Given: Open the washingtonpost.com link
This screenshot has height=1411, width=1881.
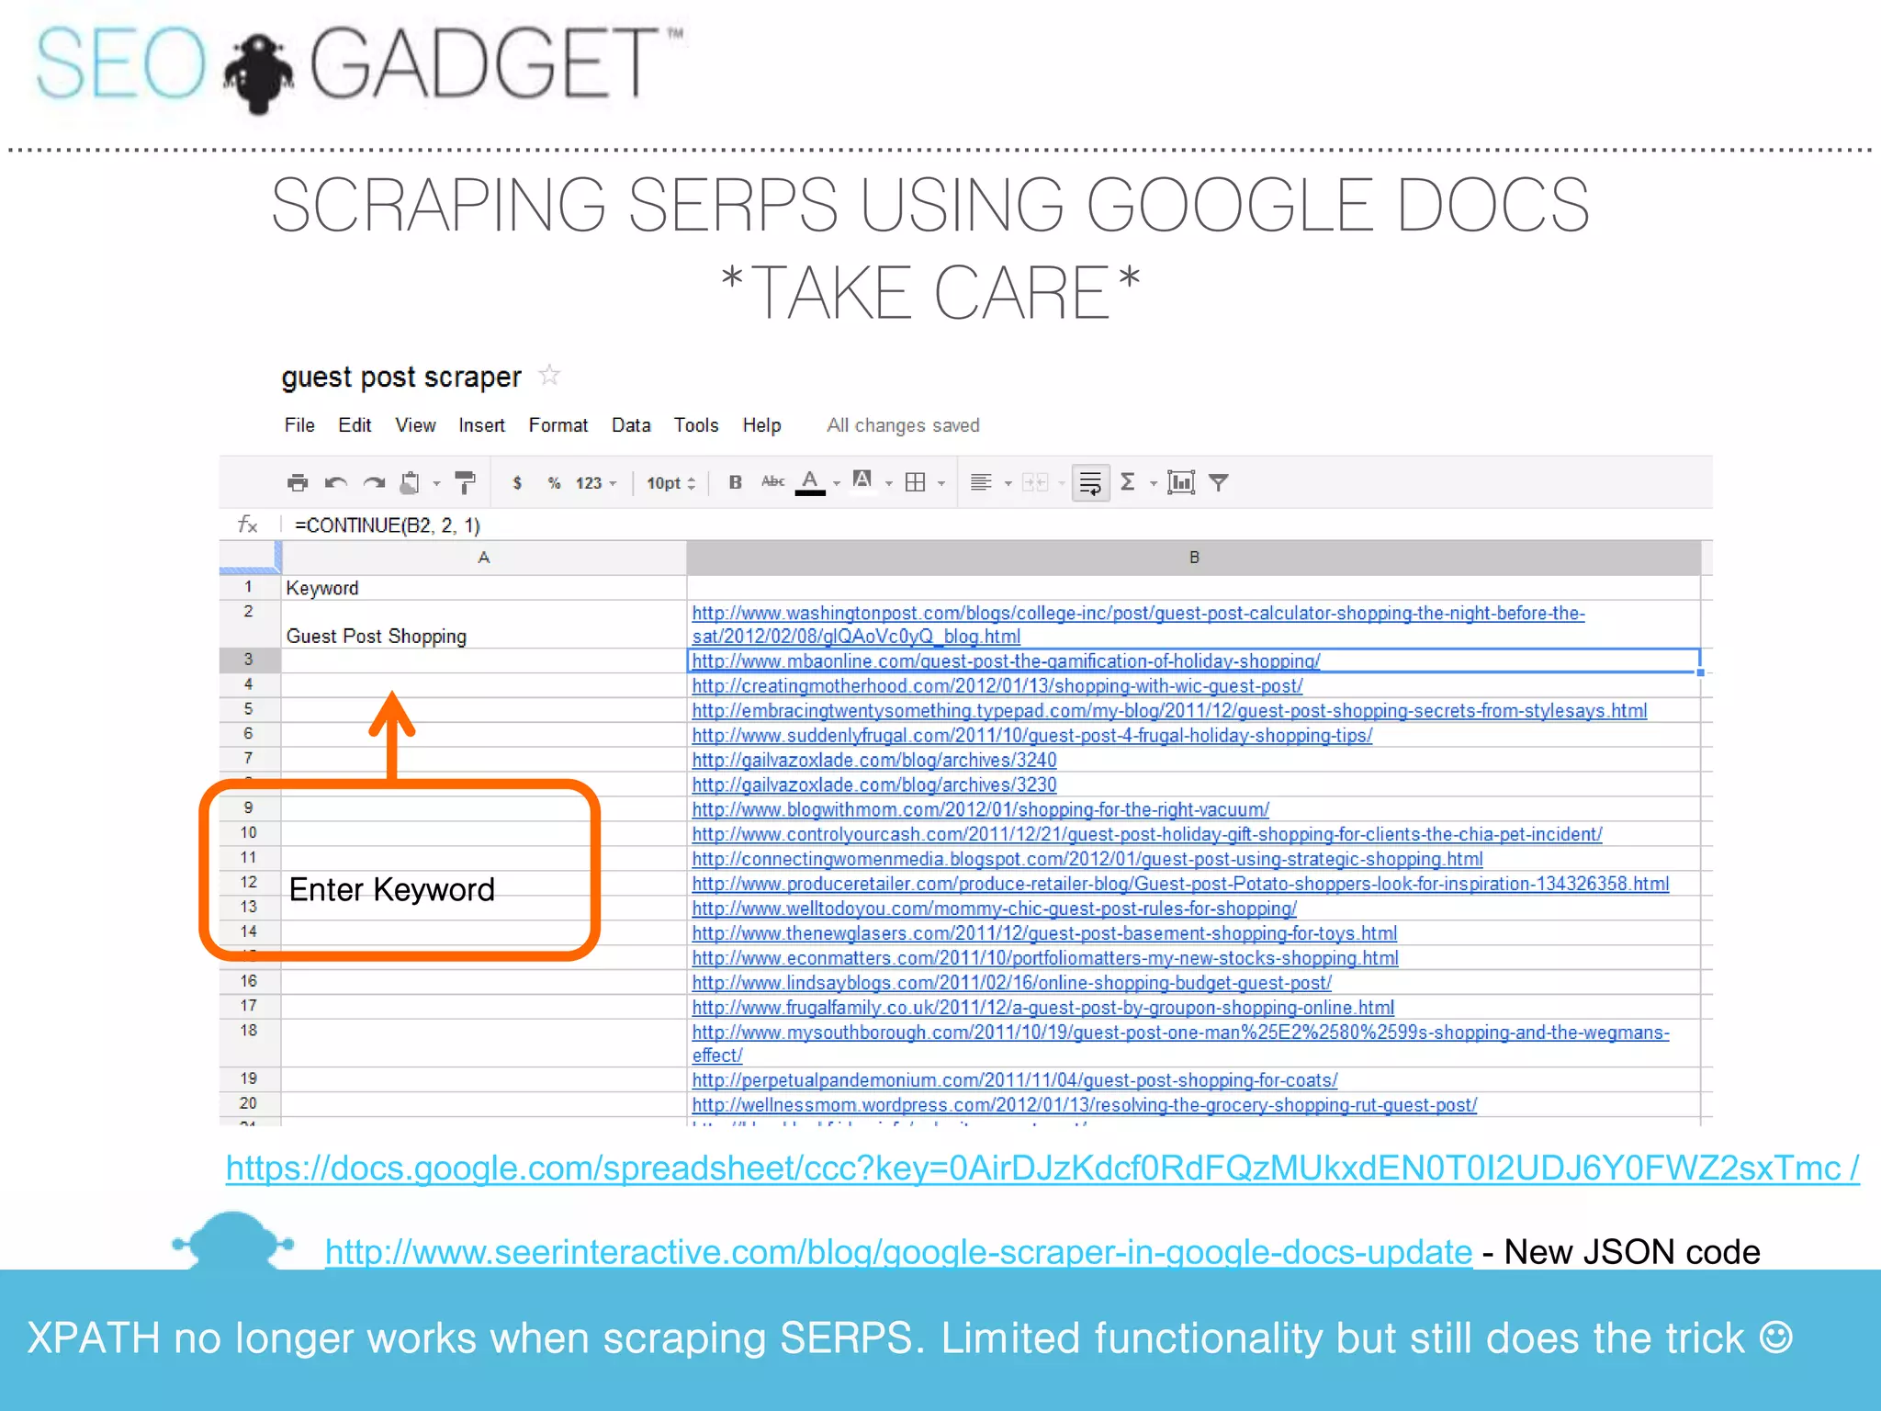Looking at the screenshot, I should coord(1138,625).
